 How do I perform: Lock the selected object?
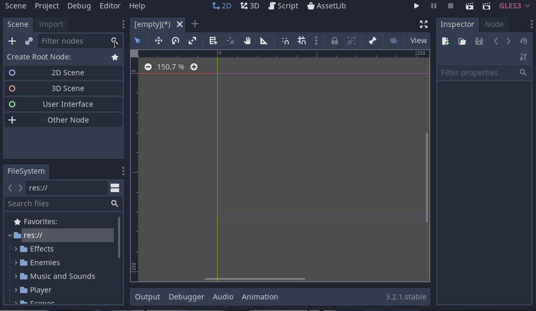(335, 41)
